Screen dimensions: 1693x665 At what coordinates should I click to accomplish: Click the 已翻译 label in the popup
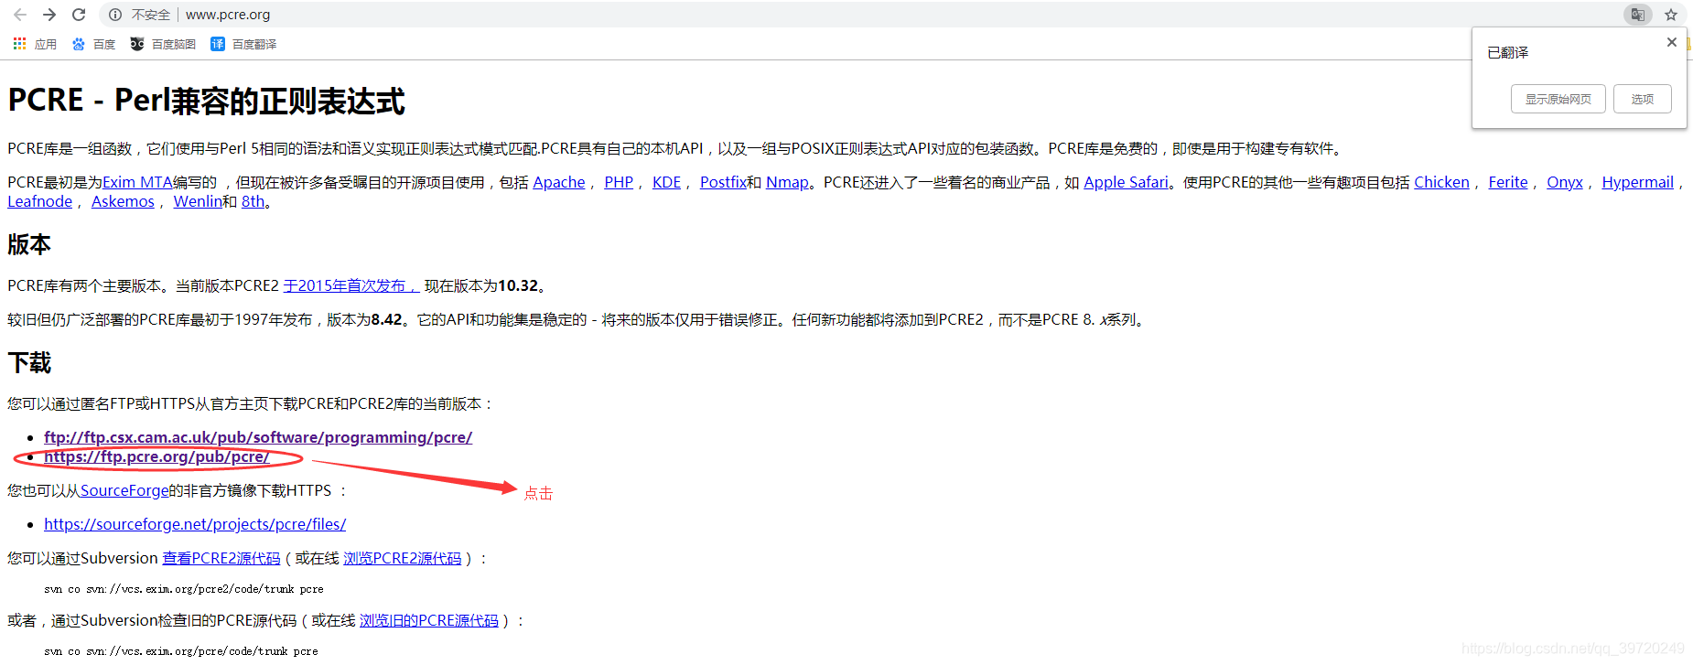[1507, 52]
